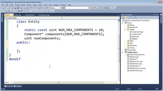The height and width of the screenshot is (91, 163).
Task: Select SandboxGame.cpp in Solution Explorer
Action: [136, 71]
